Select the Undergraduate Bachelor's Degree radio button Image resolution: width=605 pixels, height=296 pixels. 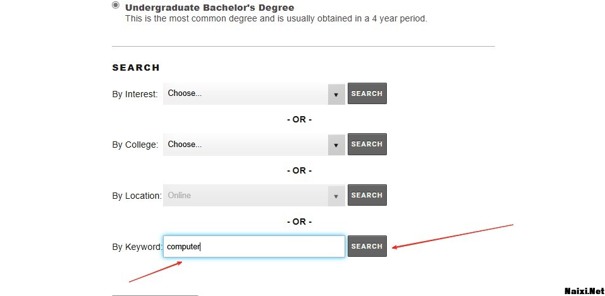(x=115, y=5)
